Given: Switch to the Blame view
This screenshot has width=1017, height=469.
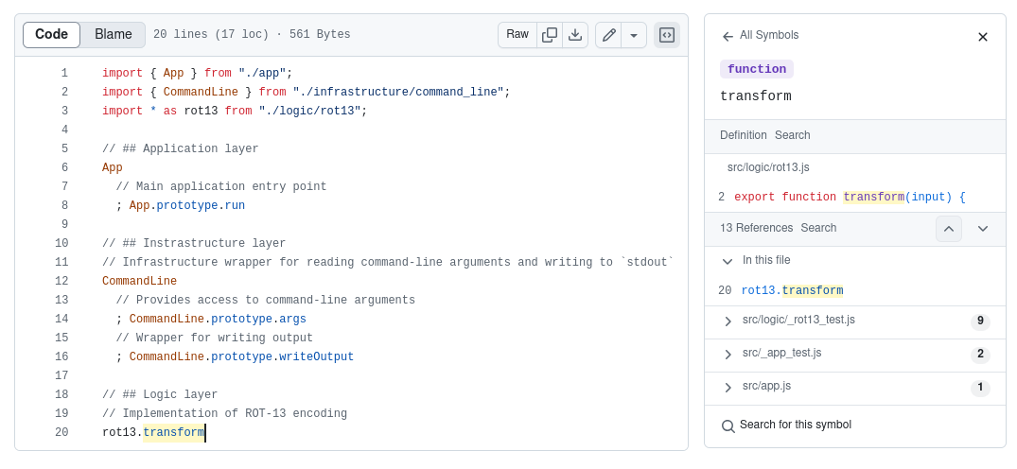Looking at the screenshot, I should point(114,35).
